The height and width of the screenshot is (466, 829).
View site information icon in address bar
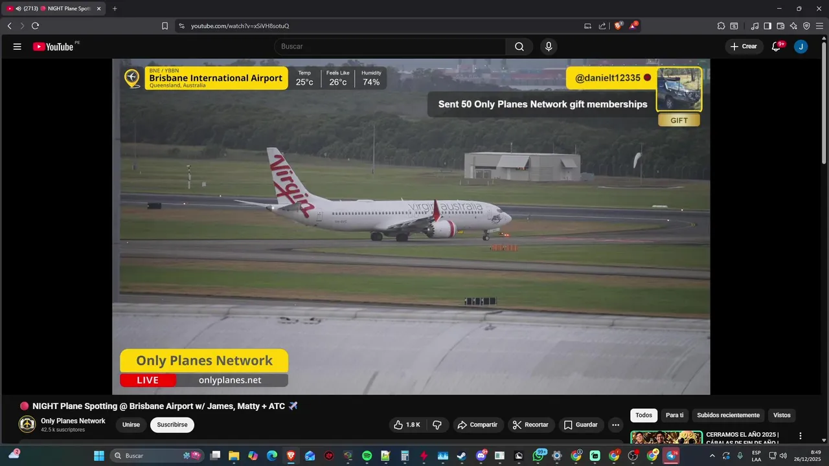(182, 26)
